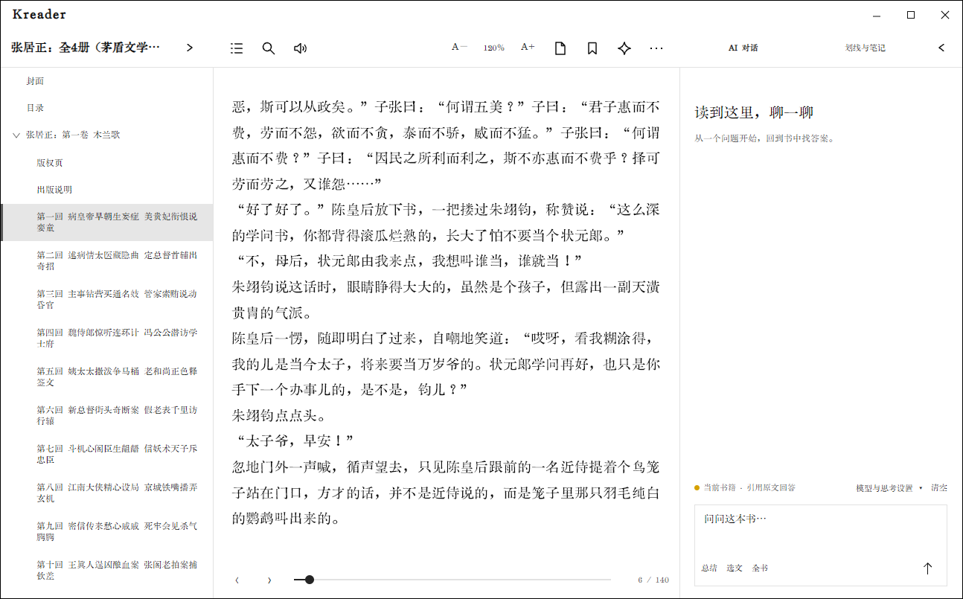
Task: Click the 120% zoom level indicator
Action: (493, 48)
